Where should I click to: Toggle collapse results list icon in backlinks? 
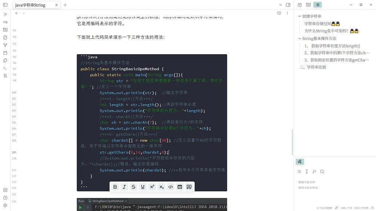(299, 171)
